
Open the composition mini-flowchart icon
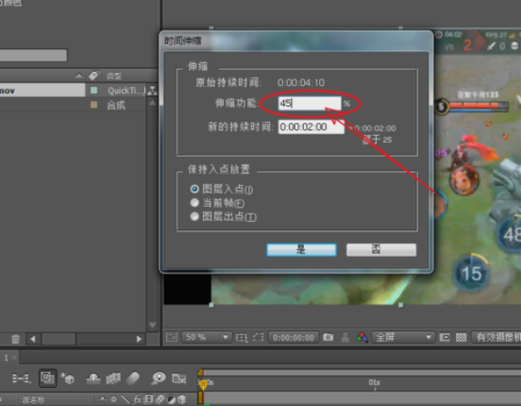[x=22, y=379]
